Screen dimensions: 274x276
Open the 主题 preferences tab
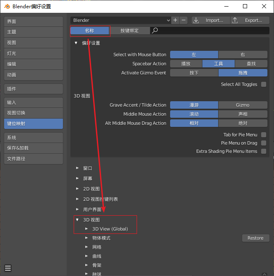34,32
